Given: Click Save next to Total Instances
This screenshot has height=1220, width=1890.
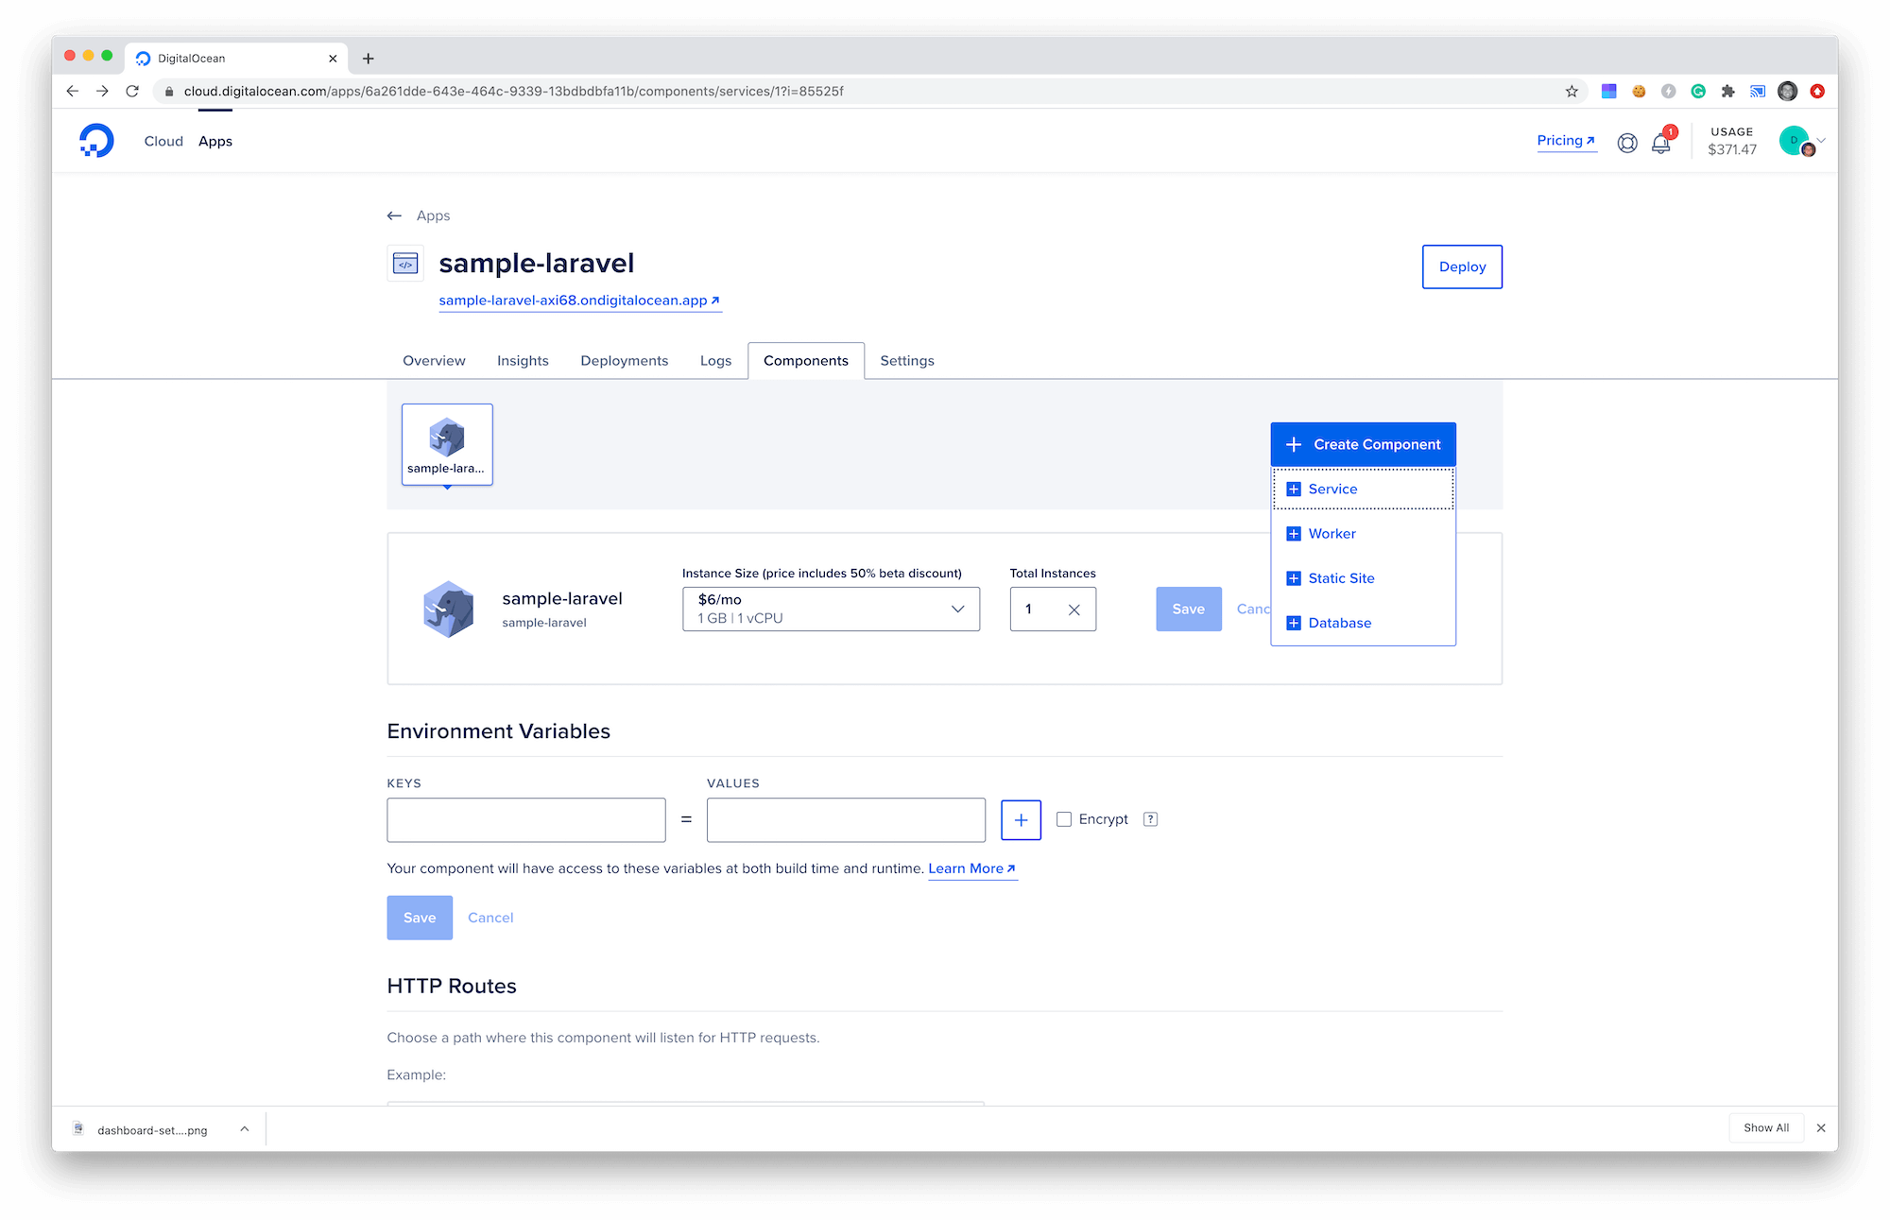Looking at the screenshot, I should pyautogui.click(x=1188, y=610).
